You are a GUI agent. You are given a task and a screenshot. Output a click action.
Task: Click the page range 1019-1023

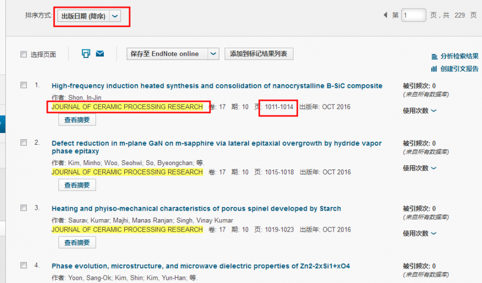pos(280,229)
